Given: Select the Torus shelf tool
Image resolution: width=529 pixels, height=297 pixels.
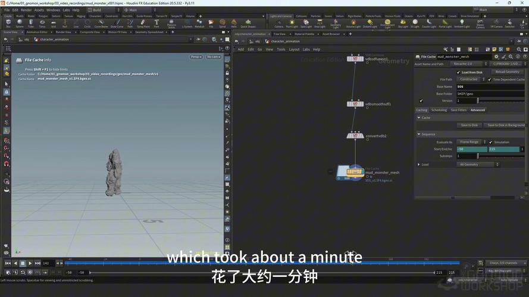Looking at the screenshot, I should [42, 23].
